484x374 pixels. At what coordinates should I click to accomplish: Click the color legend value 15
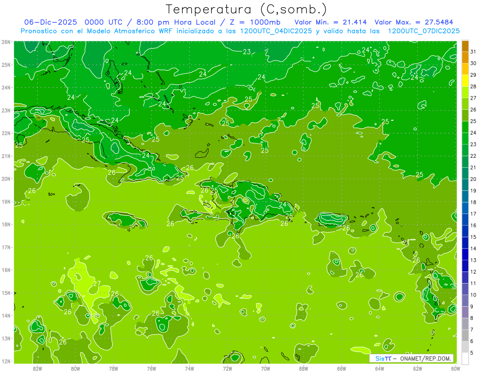pos(474,237)
